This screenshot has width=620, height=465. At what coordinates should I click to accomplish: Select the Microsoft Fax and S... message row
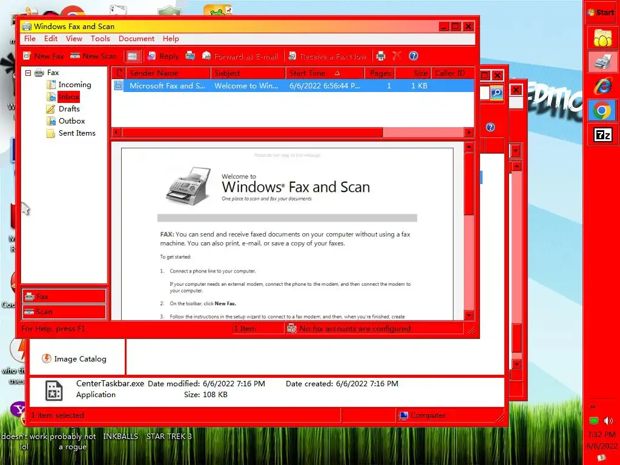(x=293, y=85)
